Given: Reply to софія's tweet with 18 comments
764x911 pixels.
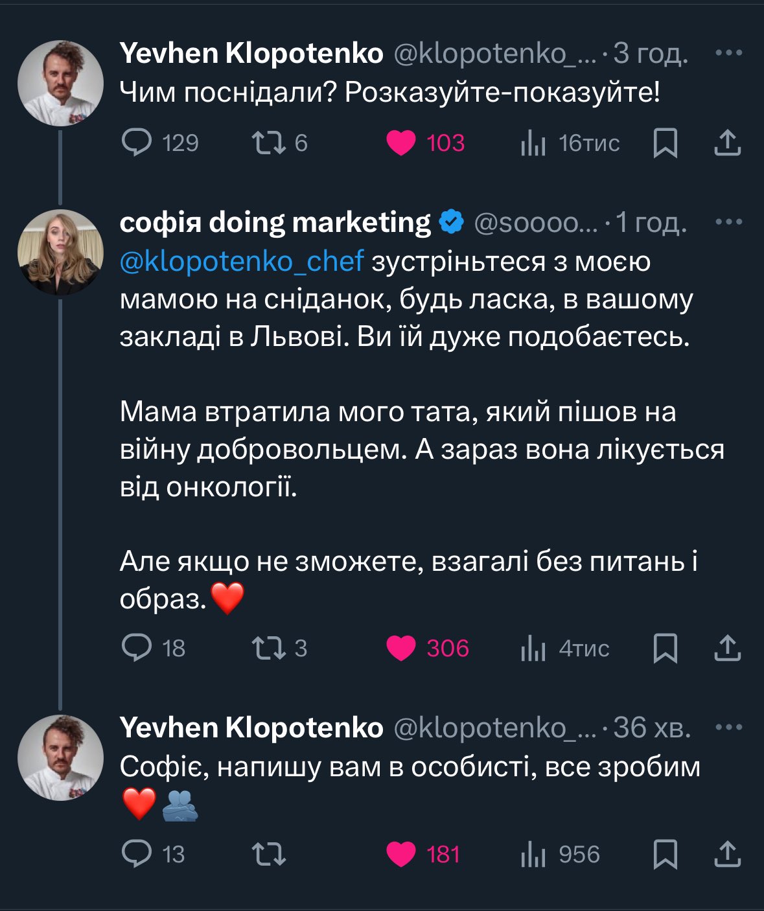Looking at the screenshot, I should coord(137,647).
